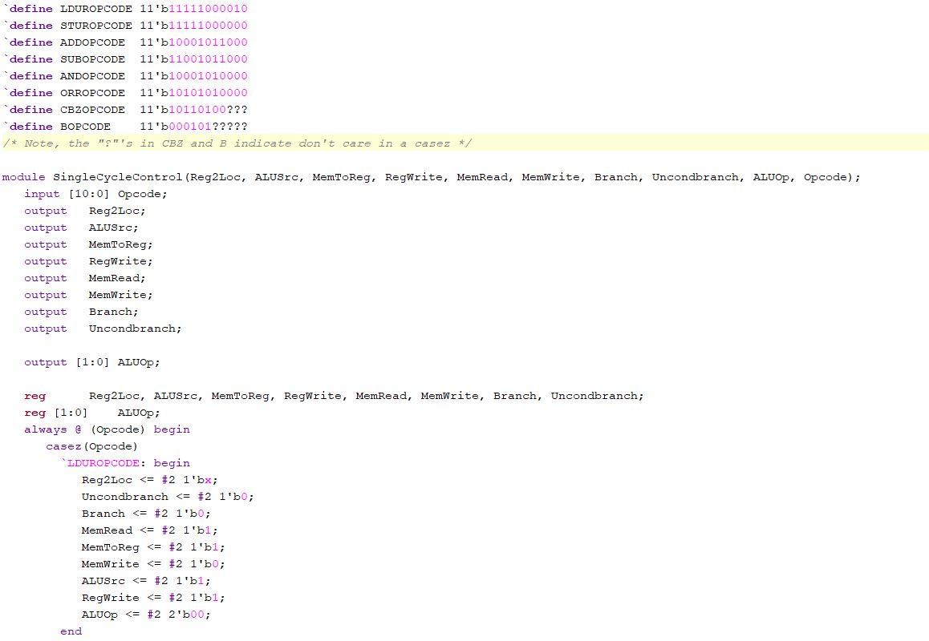Click the LDUROPCODE define name at top
This screenshot has height=641, width=929.
[96, 9]
